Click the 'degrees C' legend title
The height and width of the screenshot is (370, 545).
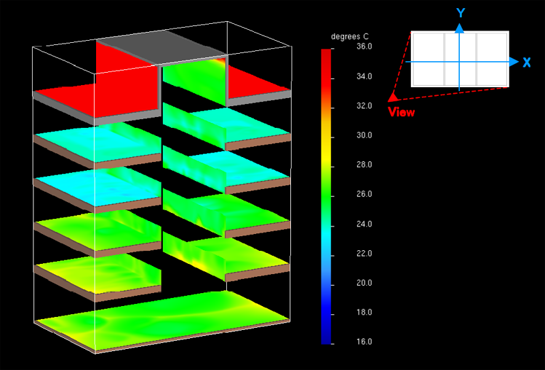[x=349, y=37]
